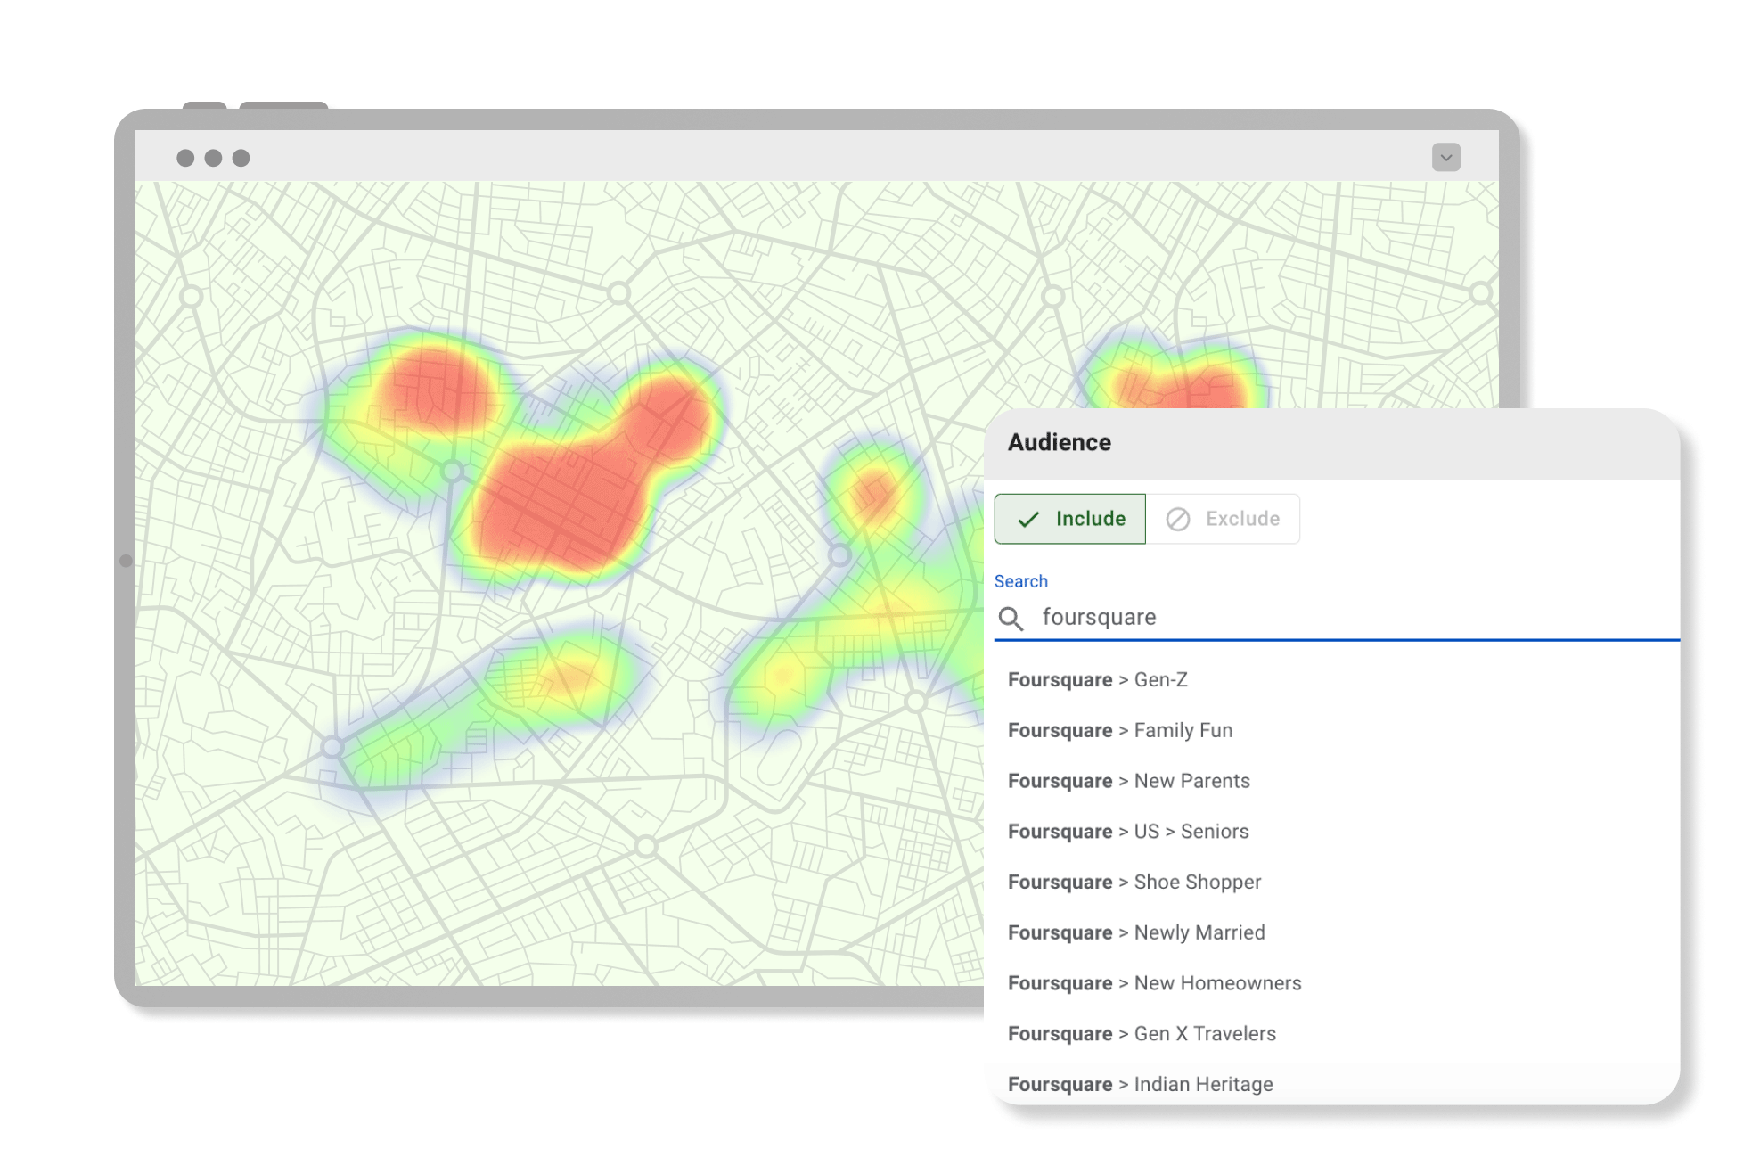
Task: Select Foursquare > Shoe Shopper segment
Action: click(x=1134, y=883)
